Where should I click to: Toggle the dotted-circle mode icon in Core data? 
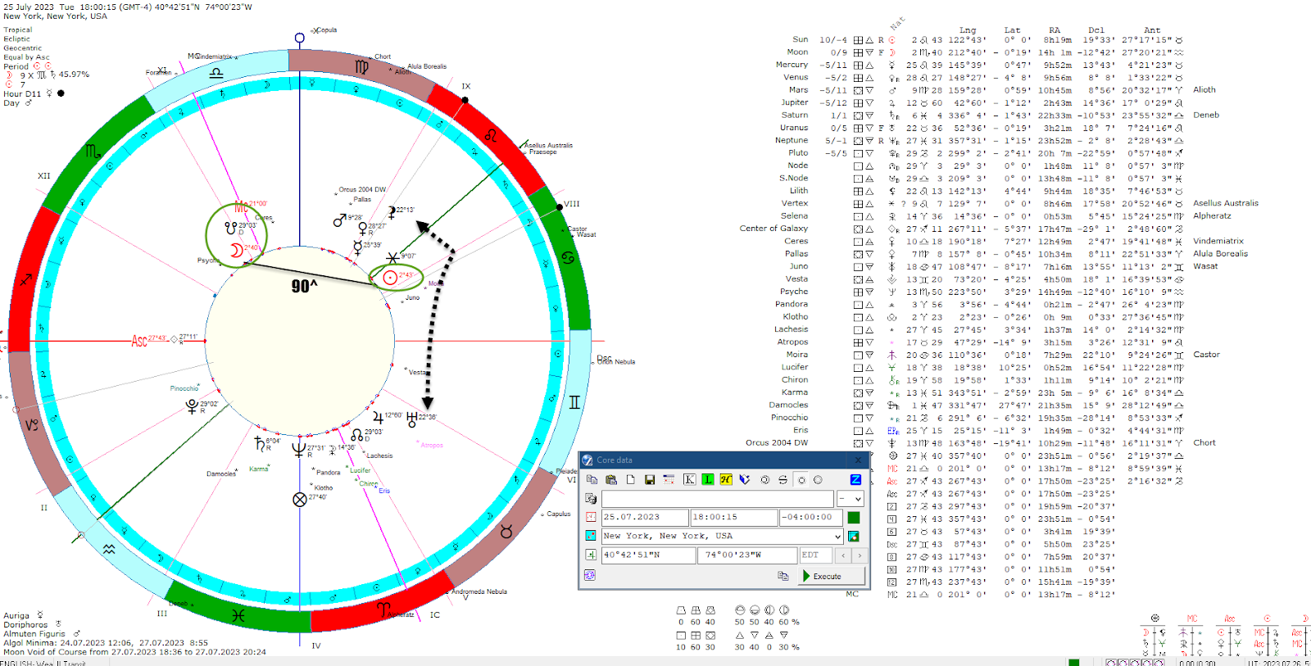[x=818, y=479]
